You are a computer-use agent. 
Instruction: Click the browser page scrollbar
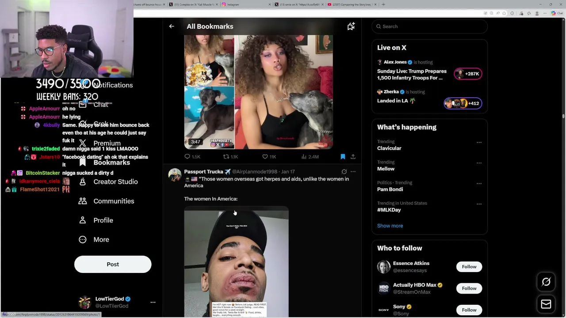click(x=563, y=117)
